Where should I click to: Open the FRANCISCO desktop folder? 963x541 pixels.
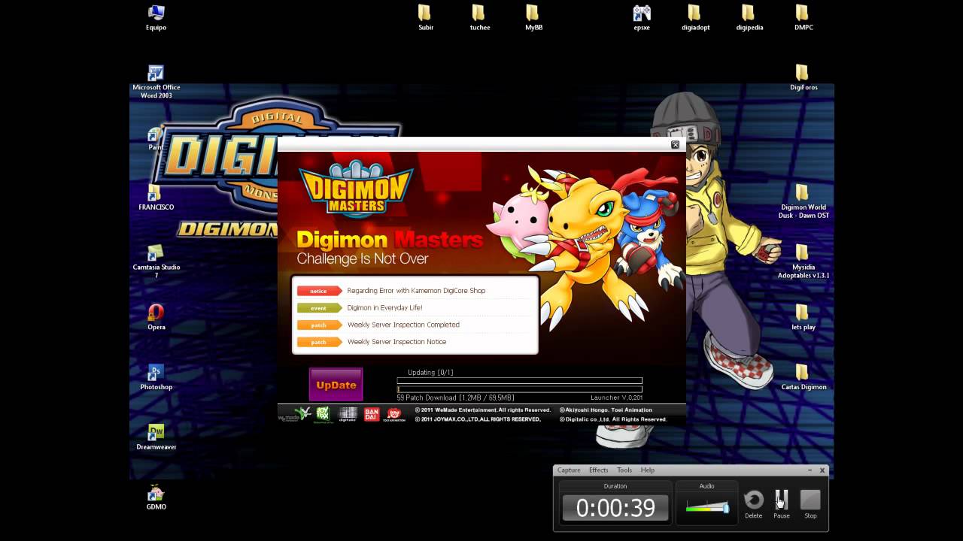pyautogui.click(x=156, y=198)
